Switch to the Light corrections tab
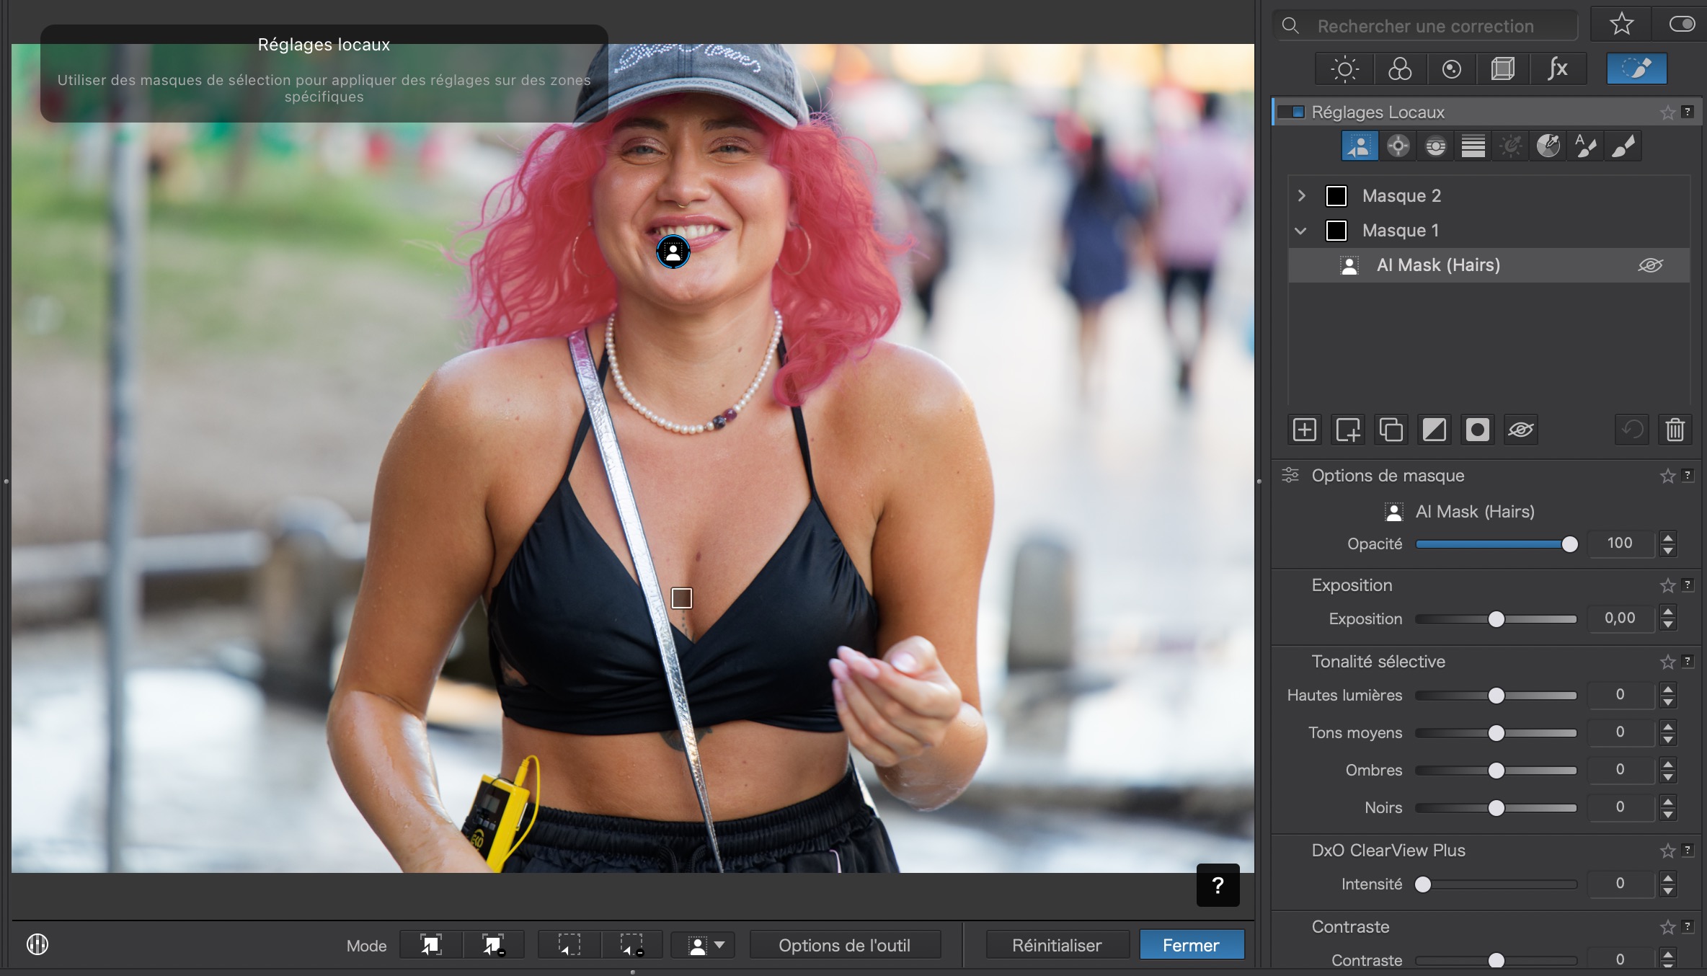1707x976 pixels. point(1344,69)
